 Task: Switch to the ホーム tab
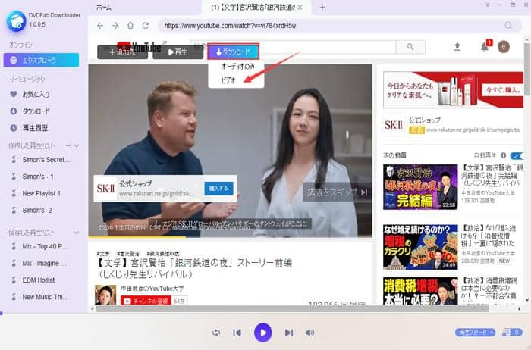click(104, 7)
